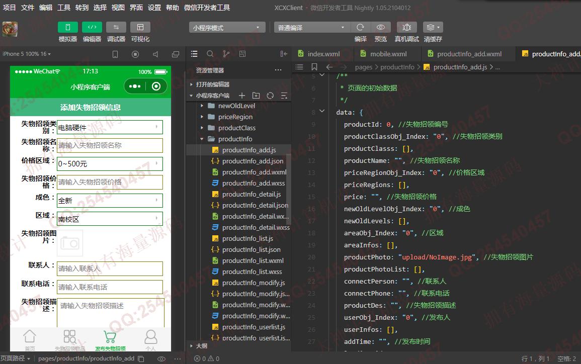Toggle the simulator record button
The image size is (581, 364).
tap(135, 54)
